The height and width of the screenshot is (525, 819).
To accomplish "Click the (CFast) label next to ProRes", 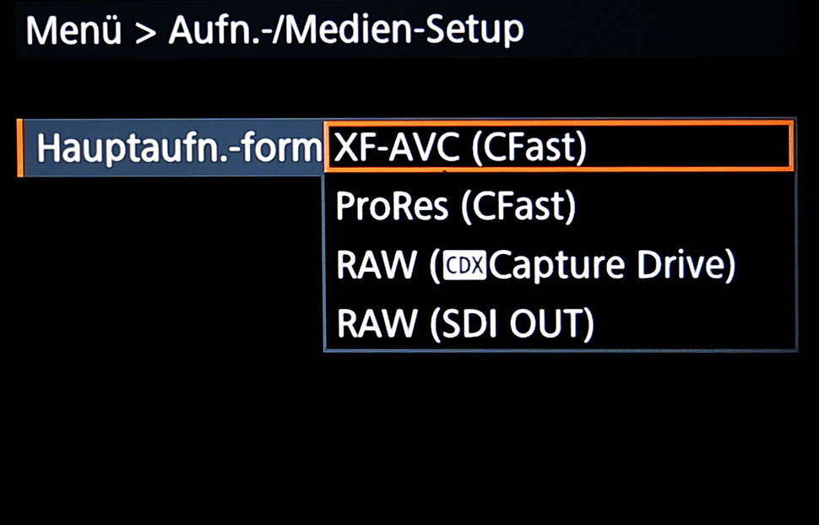I will tap(518, 206).
